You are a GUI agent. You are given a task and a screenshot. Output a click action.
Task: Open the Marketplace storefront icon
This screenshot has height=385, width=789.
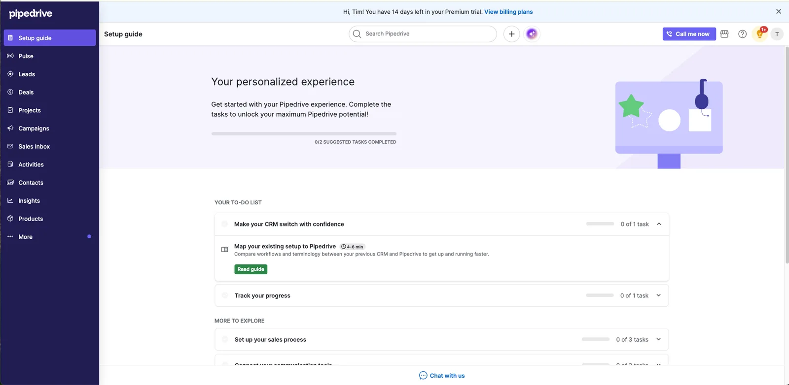[724, 34]
